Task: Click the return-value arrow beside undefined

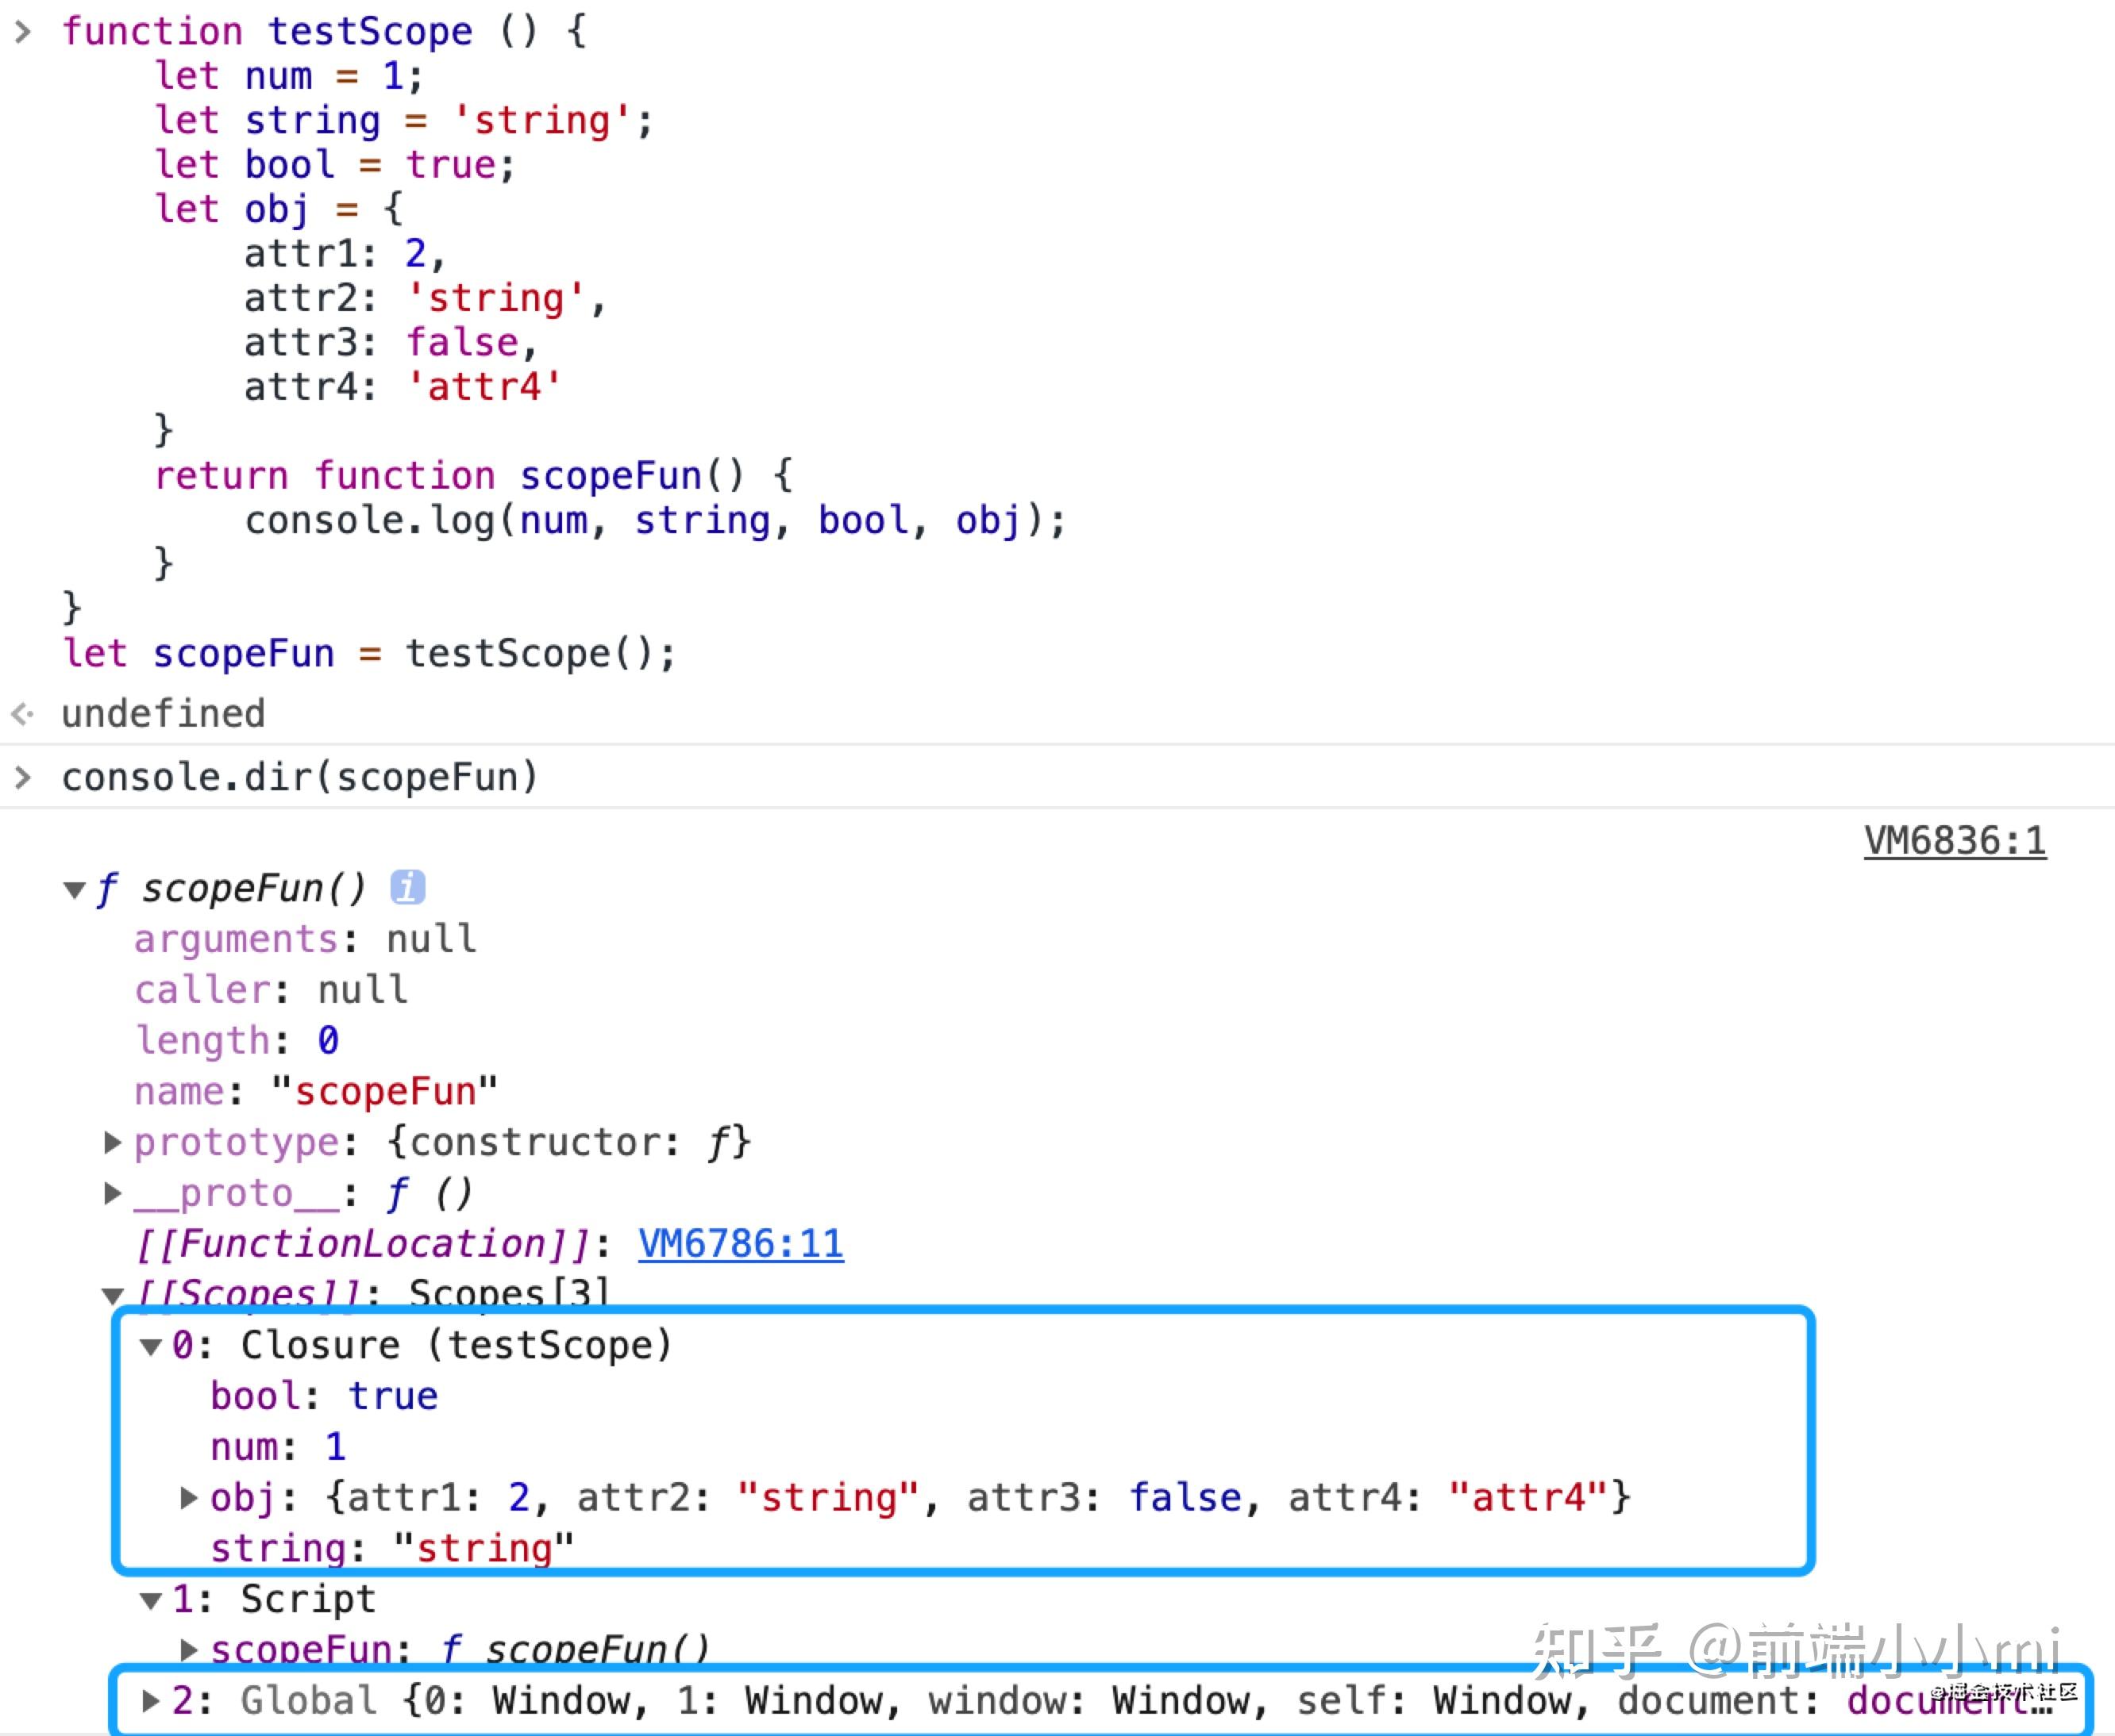Action: pyautogui.click(x=23, y=714)
